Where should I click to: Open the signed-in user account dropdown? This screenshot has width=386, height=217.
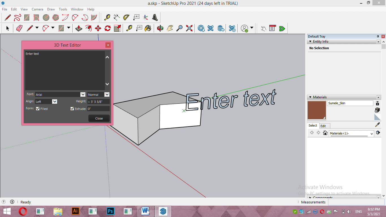[x=252, y=28]
